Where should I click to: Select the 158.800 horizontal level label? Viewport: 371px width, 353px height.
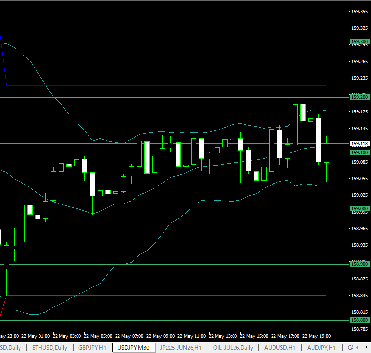[359, 320]
